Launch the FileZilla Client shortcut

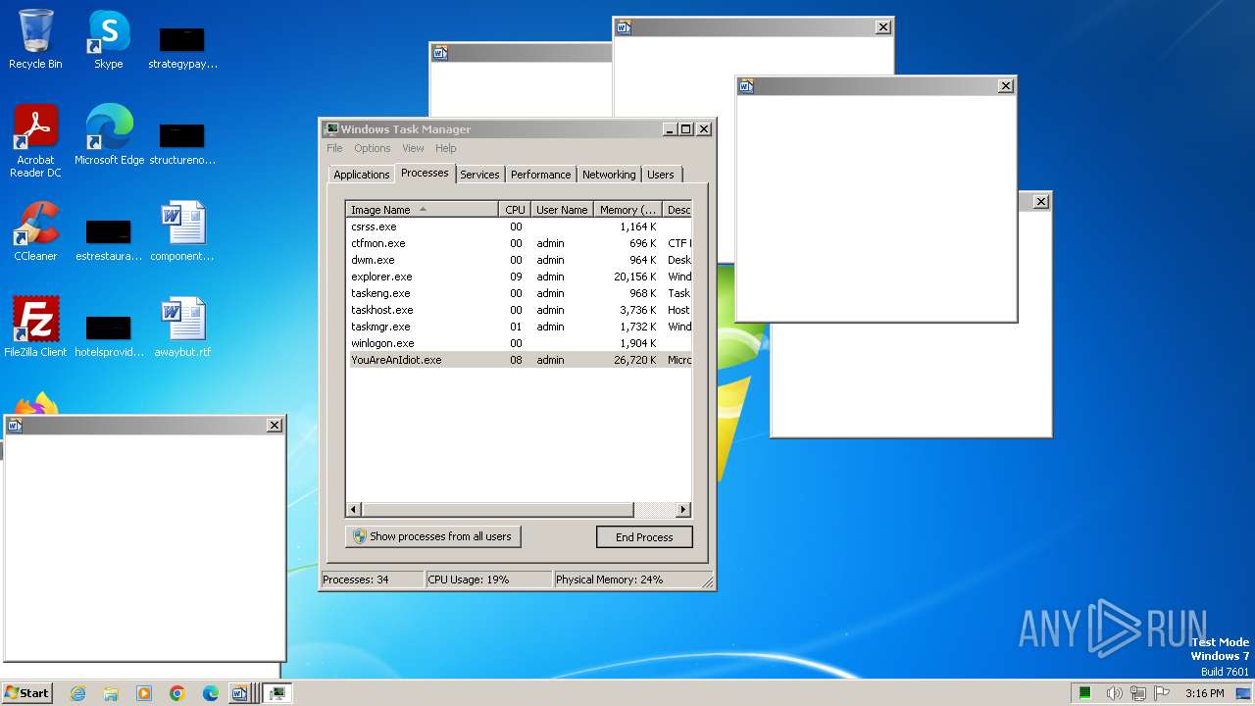(35, 327)
